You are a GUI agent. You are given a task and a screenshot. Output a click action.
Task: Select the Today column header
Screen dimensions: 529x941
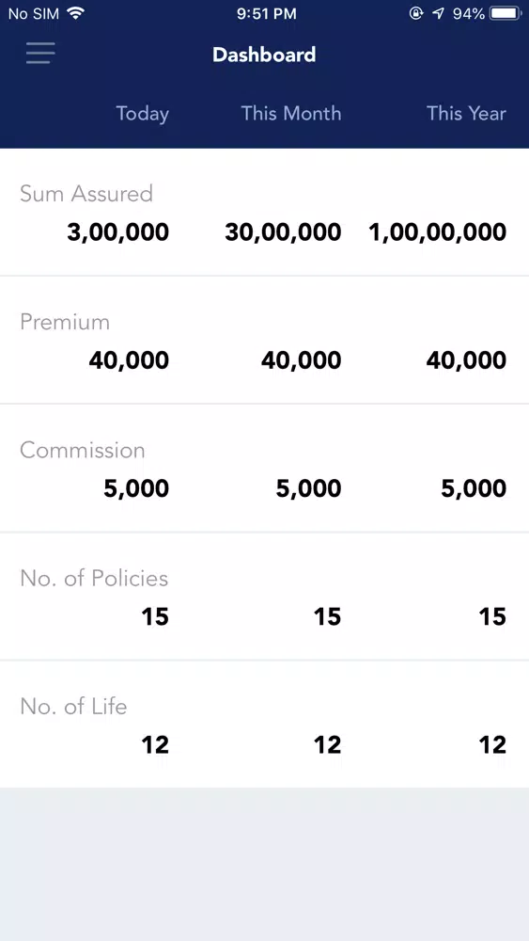coord(142,114)
